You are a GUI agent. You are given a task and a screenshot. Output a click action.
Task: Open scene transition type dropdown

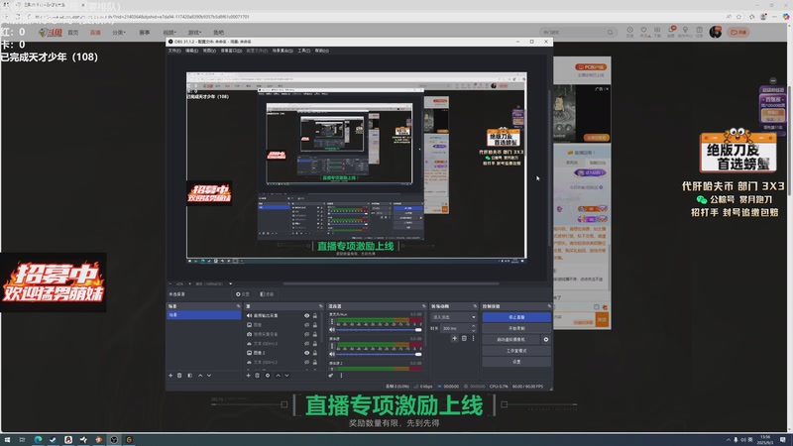pos(454,317)
